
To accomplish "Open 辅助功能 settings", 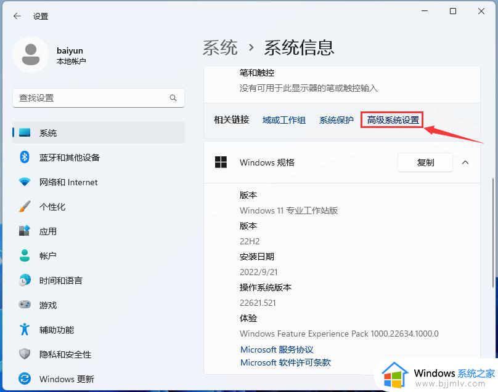I will pyautogui.click(x=99, y=329).
